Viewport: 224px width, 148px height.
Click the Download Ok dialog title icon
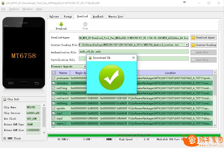pyautogui.click(x=90, y=58)
